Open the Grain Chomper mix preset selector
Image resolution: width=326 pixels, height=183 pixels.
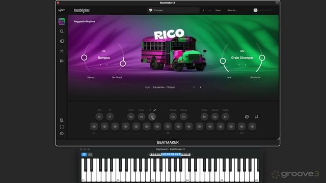point(242,57)
